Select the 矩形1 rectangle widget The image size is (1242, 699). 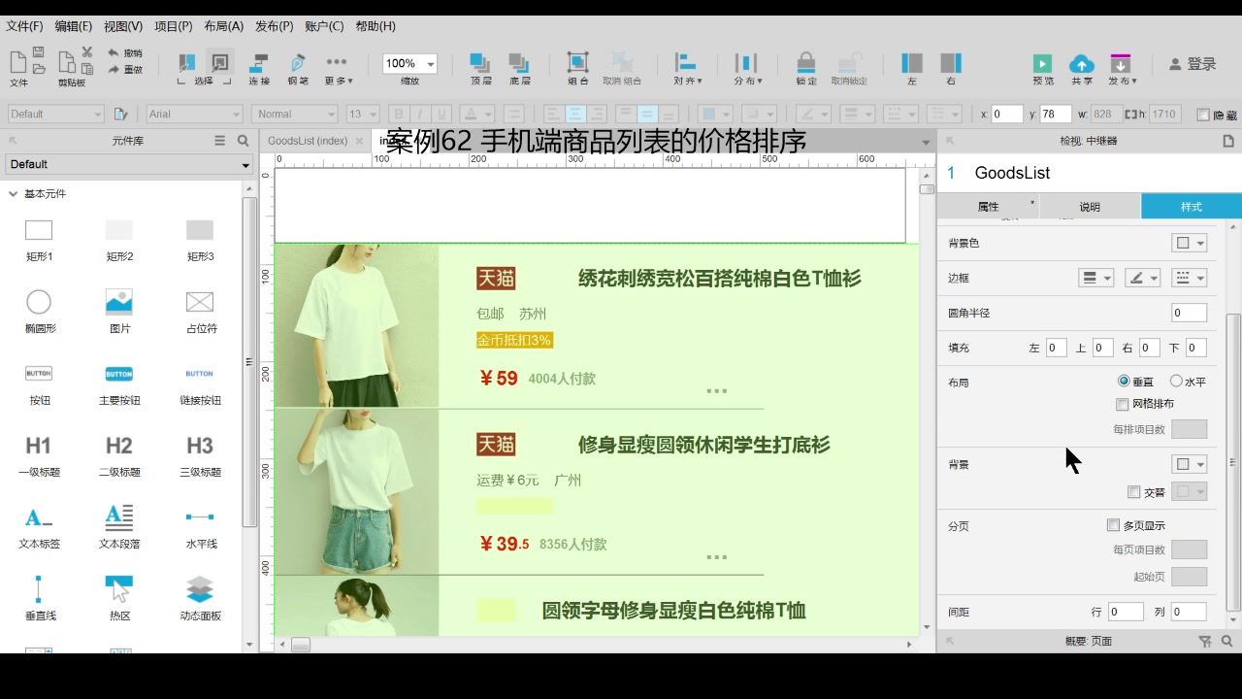coord(39,240)
